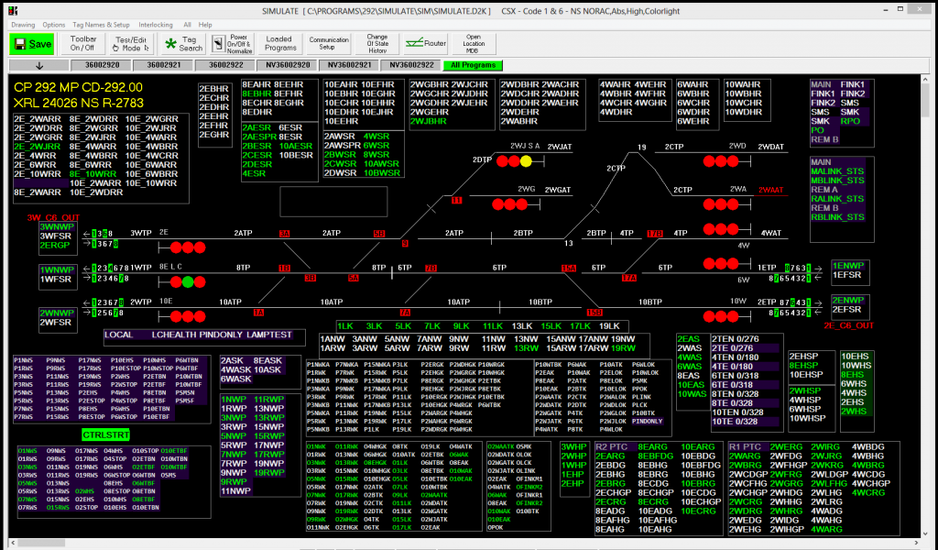Select the NV36002920 tab
This screenshot has width=938, height=550.
pyautogui.click(x=288, y=65)
